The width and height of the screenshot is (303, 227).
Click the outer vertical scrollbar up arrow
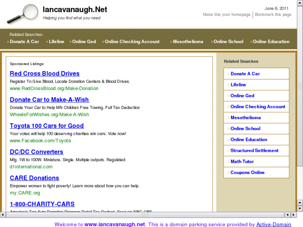pyautogui.click(x=300, y=3)
